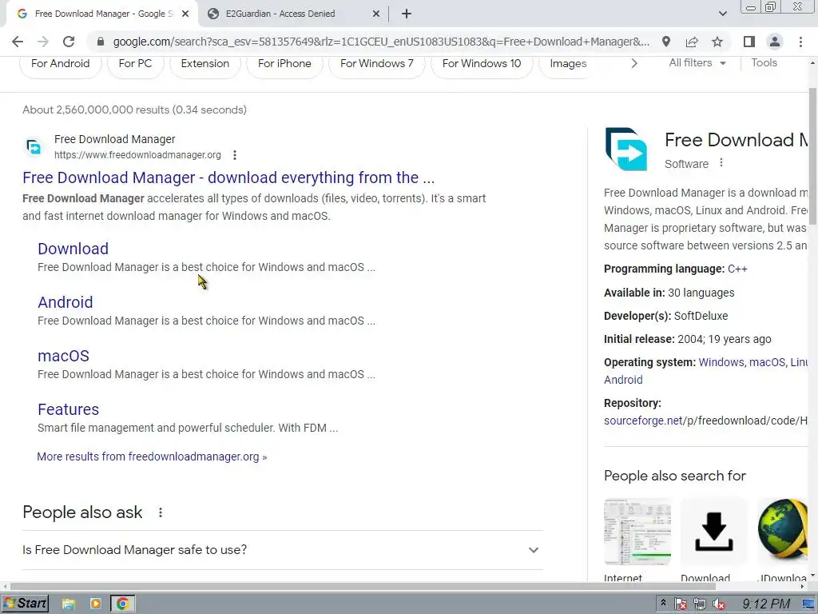The width and height of the screenshot is (818, 614).
Task: Click the network tray icon
Action: (x=700, y=604)
